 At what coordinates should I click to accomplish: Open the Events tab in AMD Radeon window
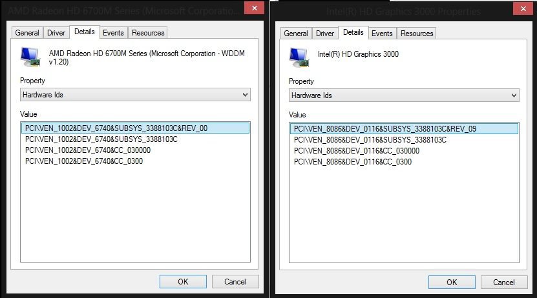(113, 33)
